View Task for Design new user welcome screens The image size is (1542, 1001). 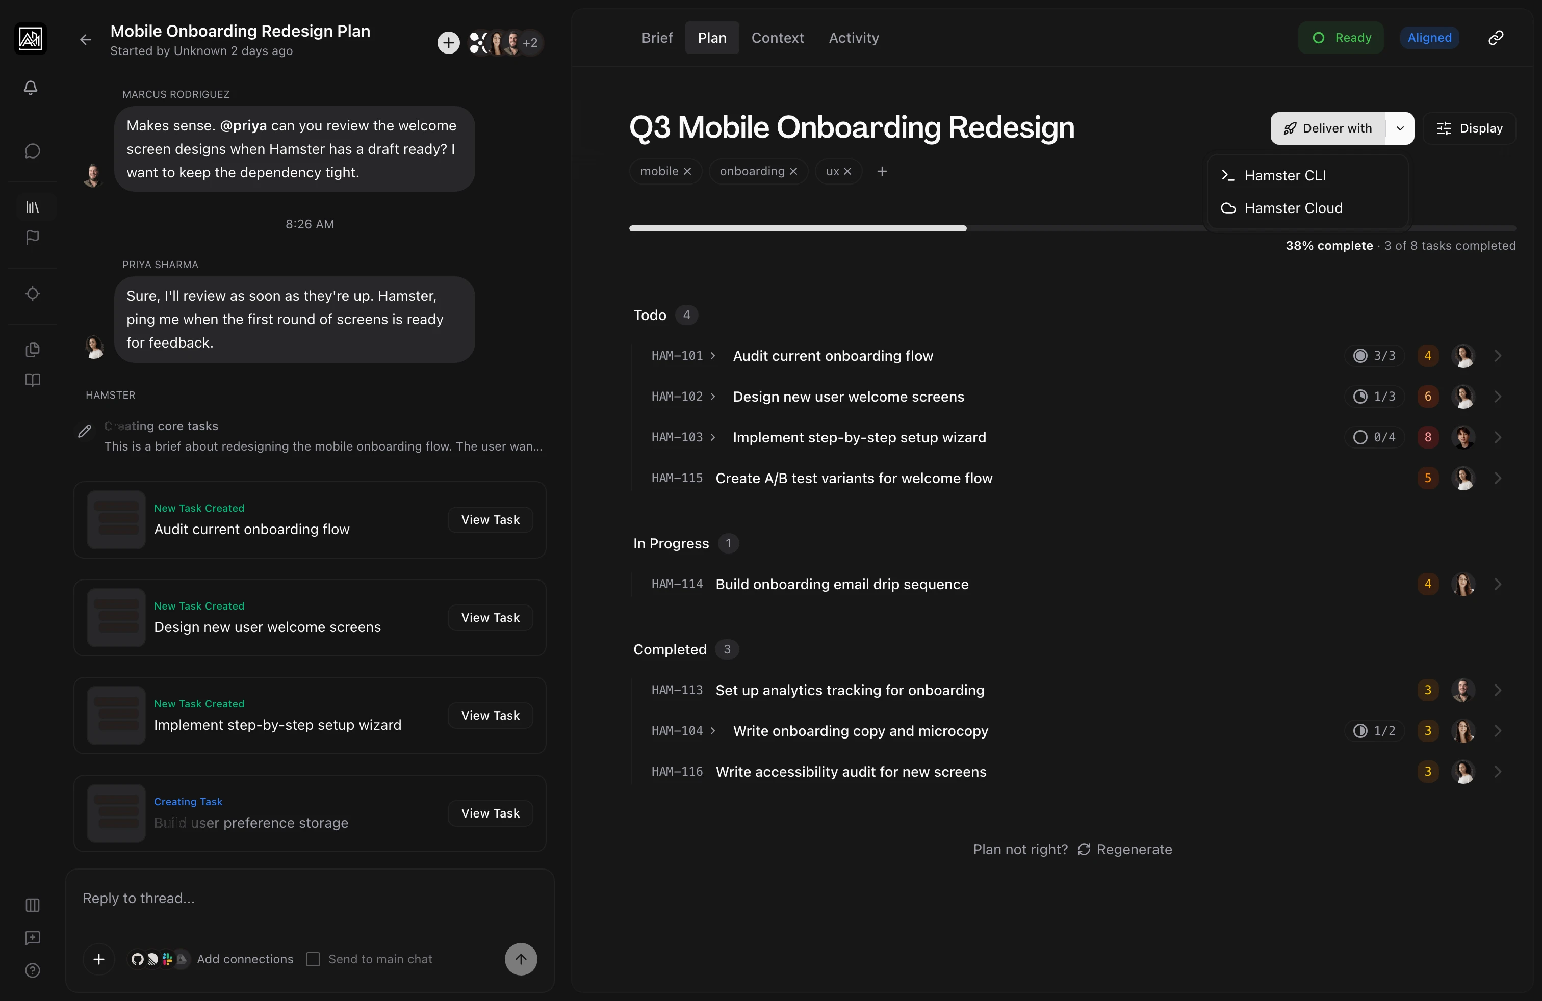pyautogui.click(x=490, y=617)
